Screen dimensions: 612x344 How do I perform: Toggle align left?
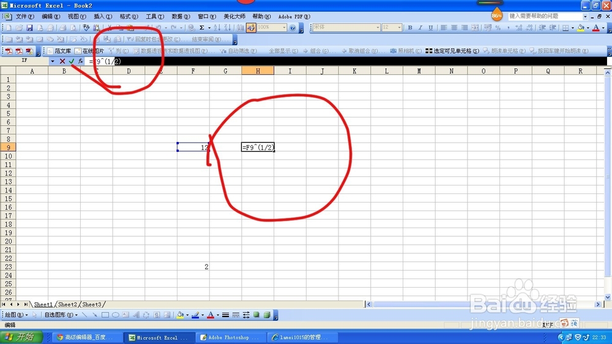pyautogui.click(x=444, y=28)
